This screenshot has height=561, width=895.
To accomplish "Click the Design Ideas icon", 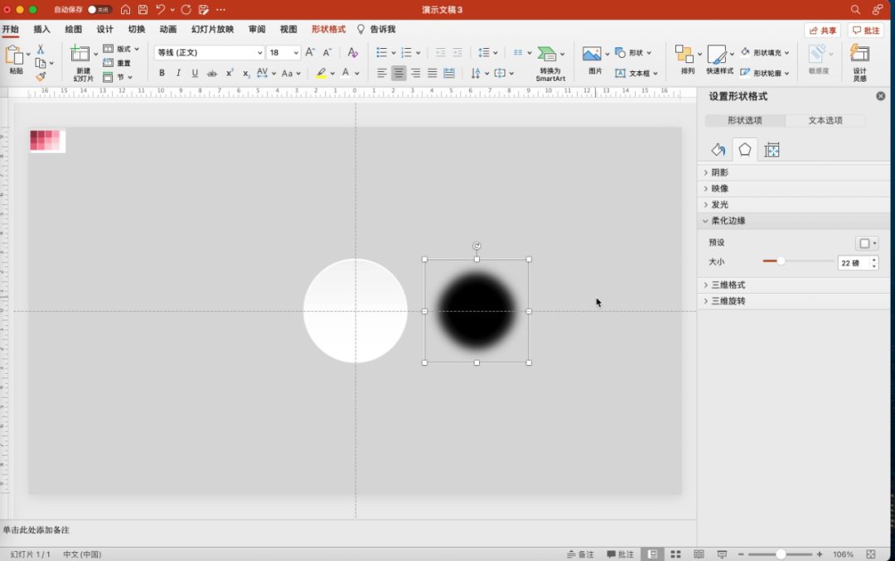I will coord(859,54).
